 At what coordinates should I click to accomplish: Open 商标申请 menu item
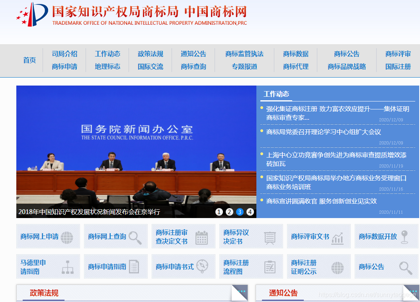[x=64, y=67]
